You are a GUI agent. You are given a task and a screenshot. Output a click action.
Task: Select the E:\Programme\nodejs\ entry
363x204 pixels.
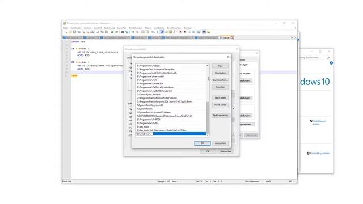[171, 66]
